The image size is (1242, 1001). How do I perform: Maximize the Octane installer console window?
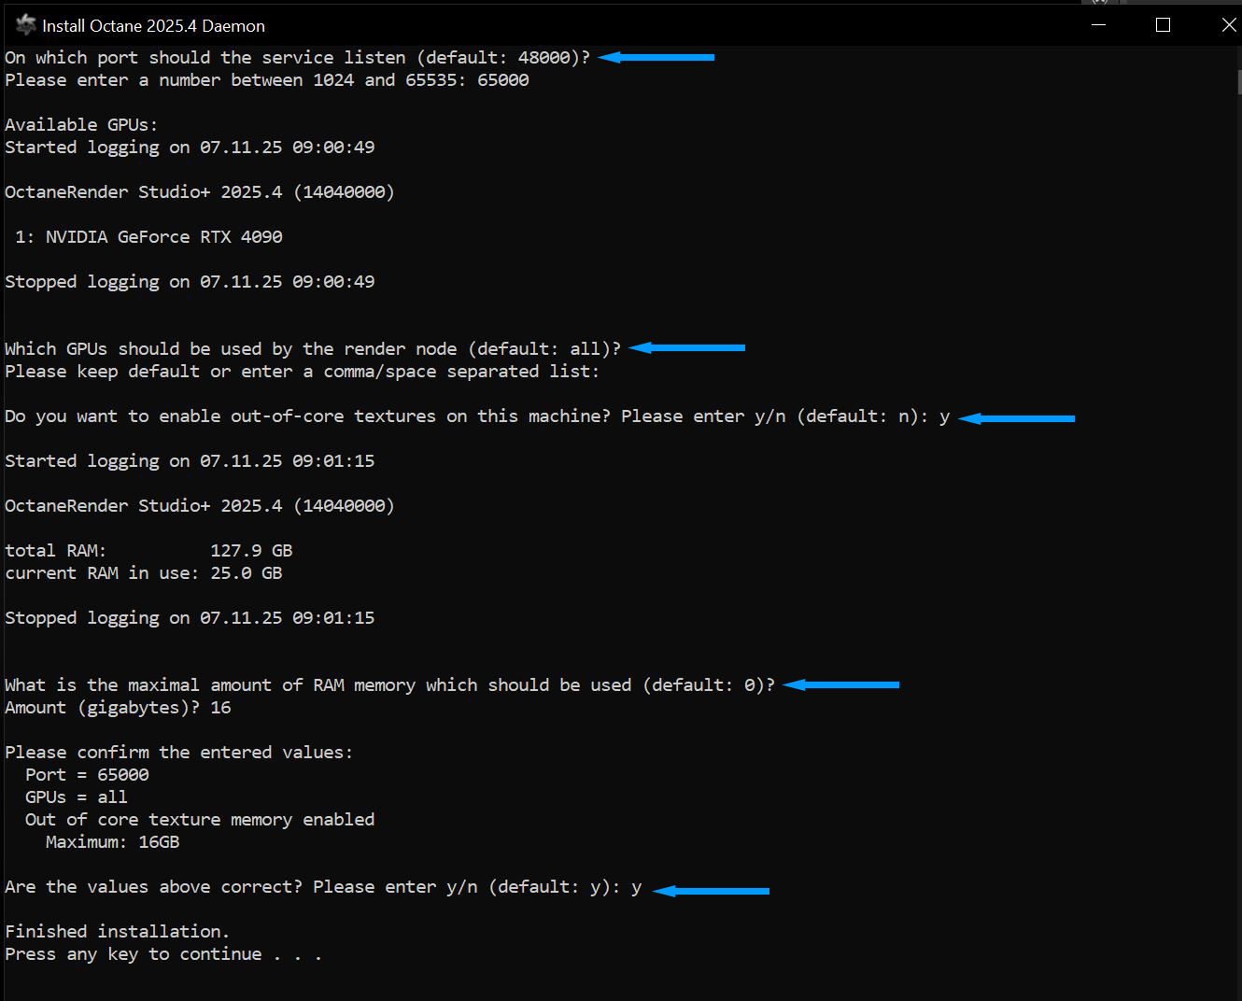(x=1163, y=25)
